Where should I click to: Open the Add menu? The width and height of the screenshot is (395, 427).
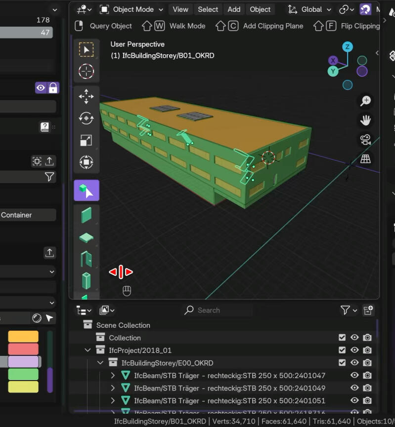234,9
